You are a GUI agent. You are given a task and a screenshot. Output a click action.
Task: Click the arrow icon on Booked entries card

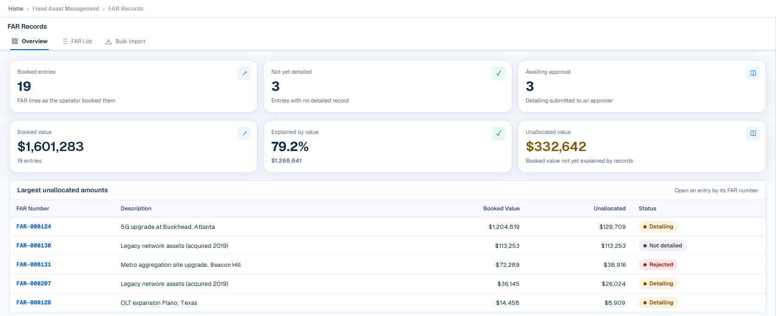(x=244, y=73)
